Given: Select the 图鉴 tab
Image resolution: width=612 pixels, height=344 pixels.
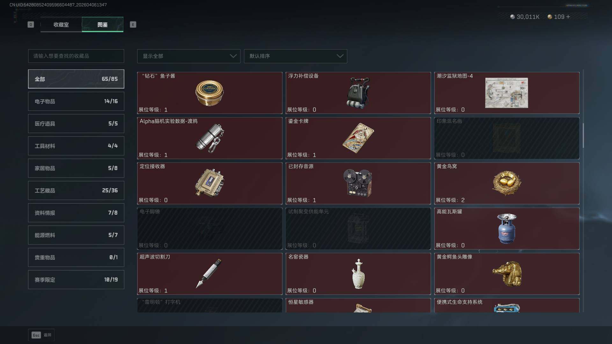Looking at the screenshot, I should (x=103, y=25).
